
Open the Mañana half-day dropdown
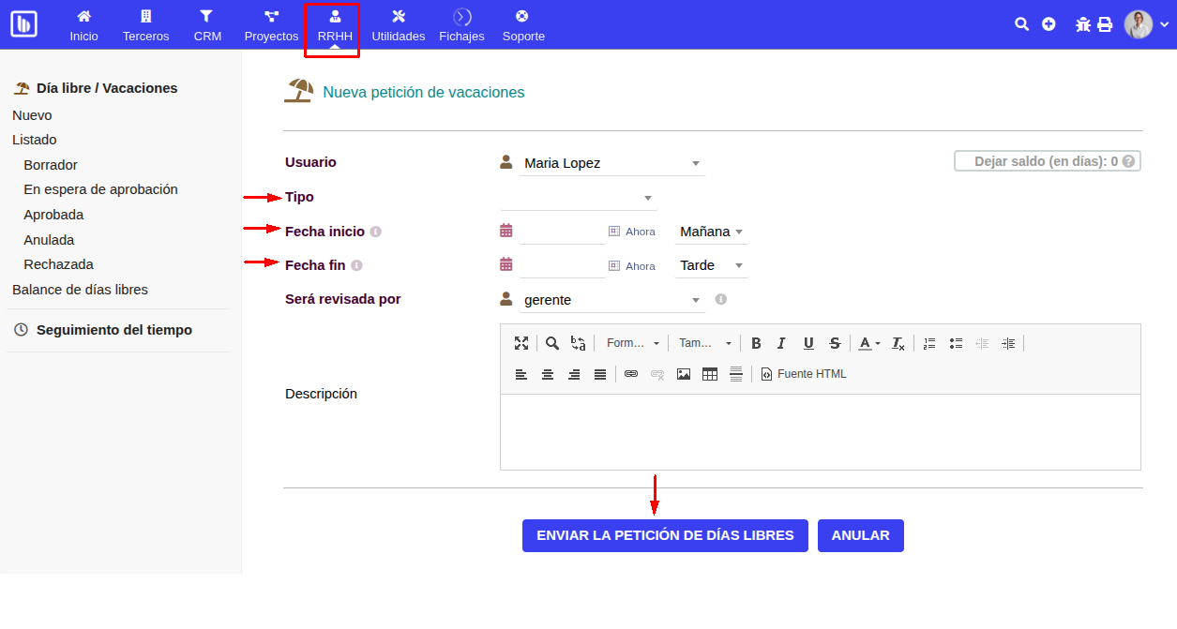point(711,232)
